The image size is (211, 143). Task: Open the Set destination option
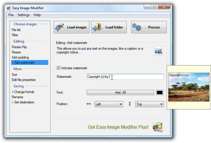pos(23,102)
